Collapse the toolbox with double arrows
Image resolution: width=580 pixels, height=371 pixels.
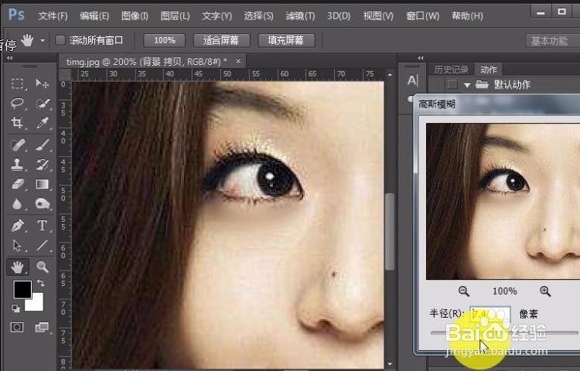pos(9,58)
